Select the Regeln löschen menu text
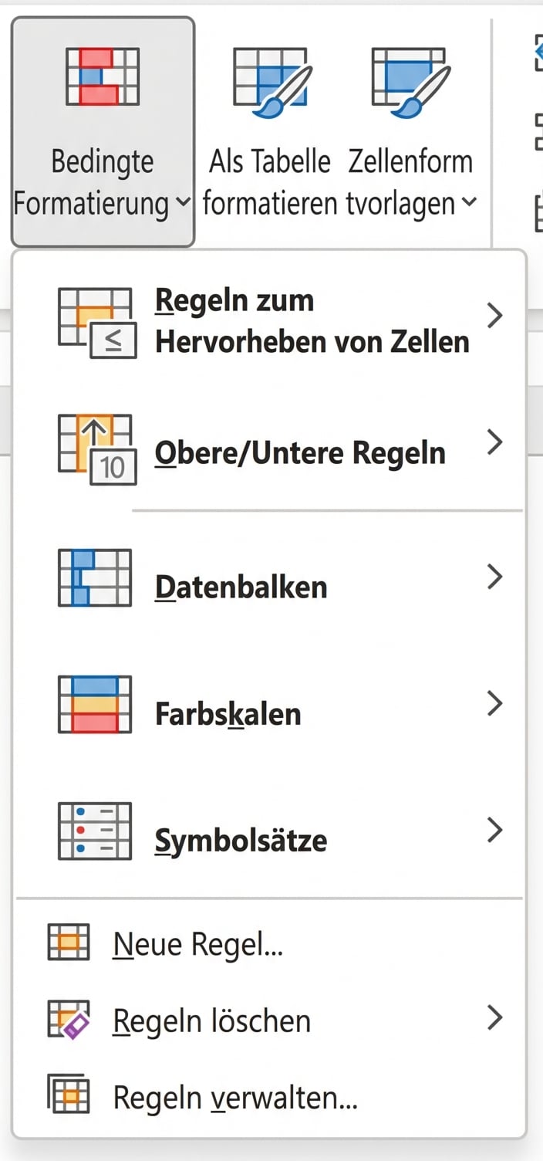 [x=211, y=1021]
